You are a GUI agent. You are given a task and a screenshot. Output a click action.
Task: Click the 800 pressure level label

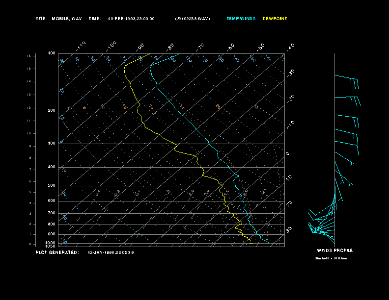pos(52,224)
